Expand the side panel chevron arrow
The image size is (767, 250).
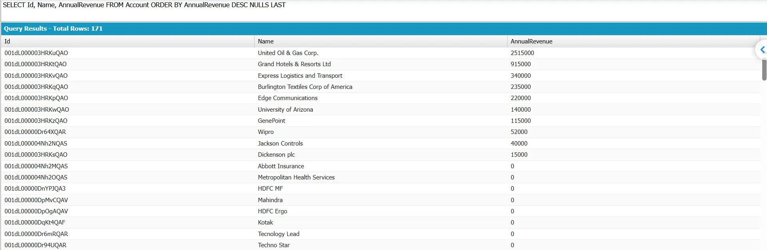[762, 50]
